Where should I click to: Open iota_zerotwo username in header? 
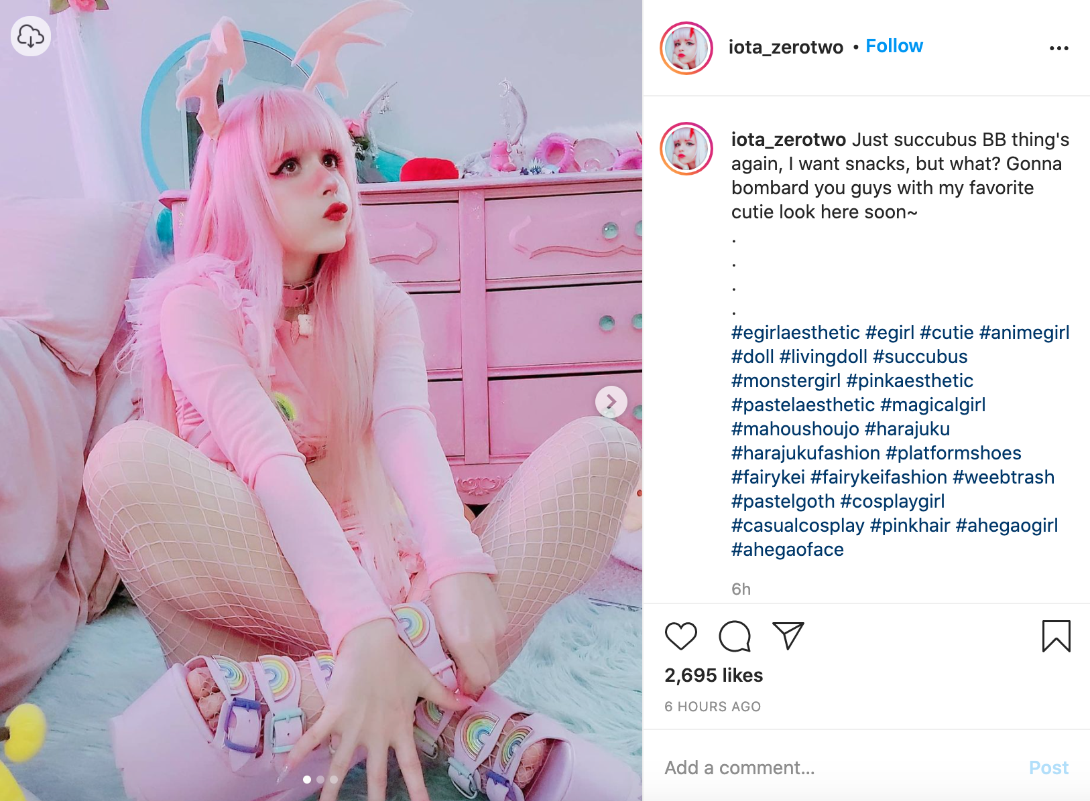click(x=786, y=47)
